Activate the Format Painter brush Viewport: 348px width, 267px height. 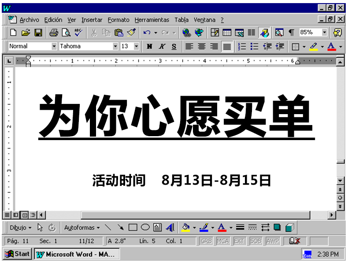coord(131,33)
